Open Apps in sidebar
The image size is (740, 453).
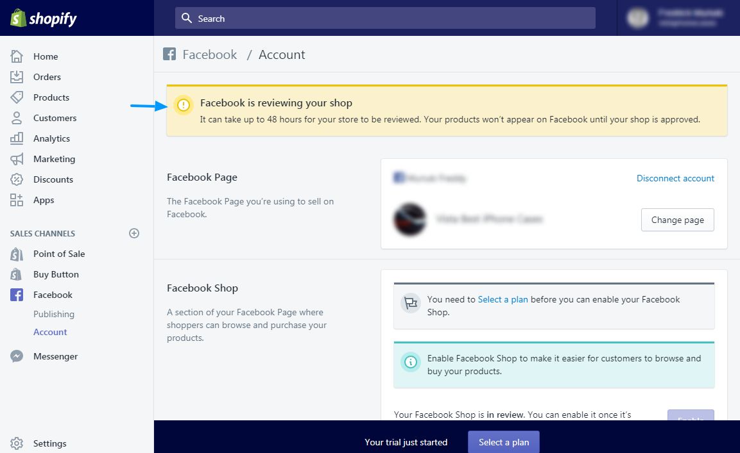[x=44, y=200]
